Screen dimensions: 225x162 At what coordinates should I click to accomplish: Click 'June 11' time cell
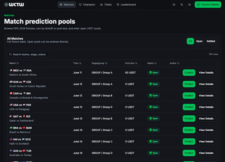78,73
